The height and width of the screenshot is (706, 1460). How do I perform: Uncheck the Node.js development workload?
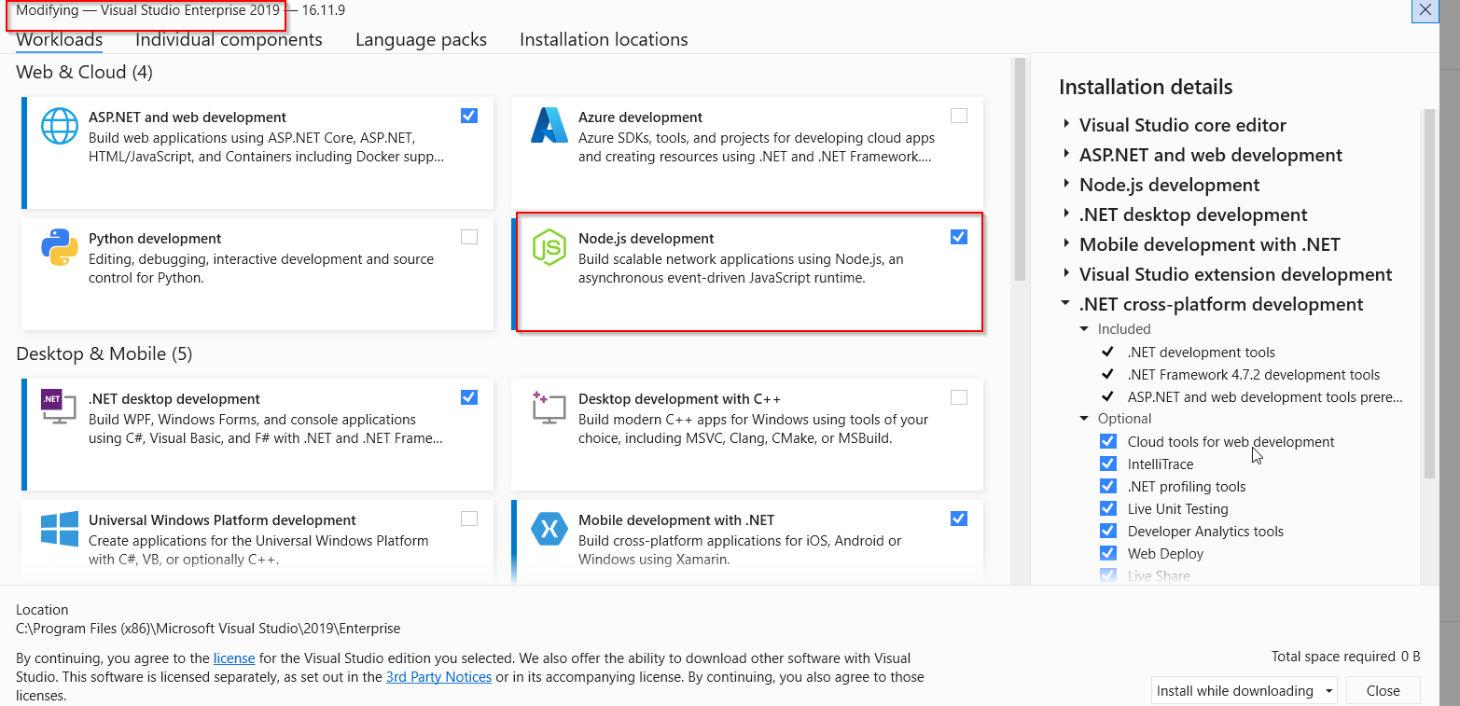click(x=959, y=237)
